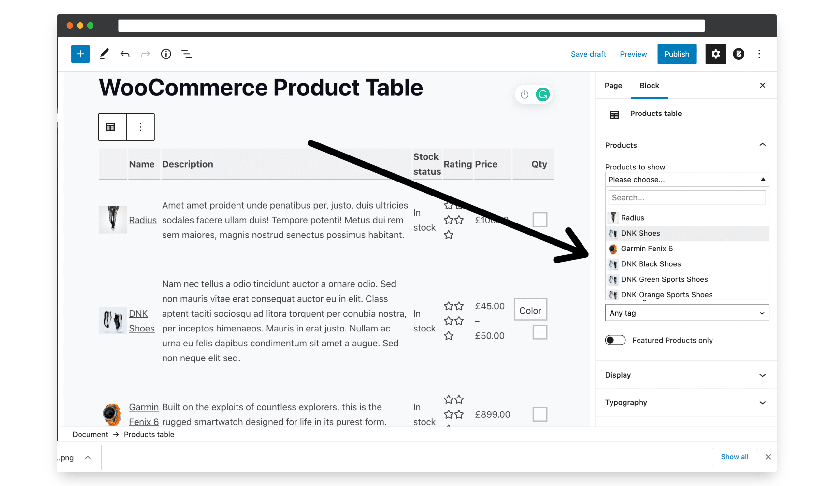Expand the Typography panel section

pyautogui.click(x=687, y=402)
